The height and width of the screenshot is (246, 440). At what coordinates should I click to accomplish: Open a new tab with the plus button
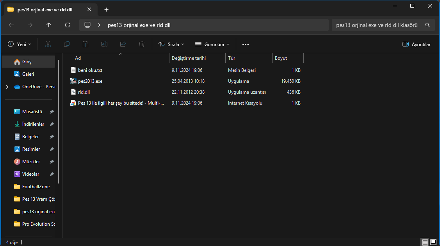pos(106,9)
